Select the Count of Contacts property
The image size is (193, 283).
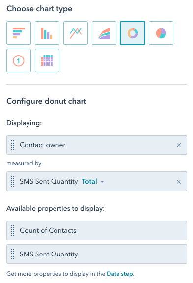point(97,230)
